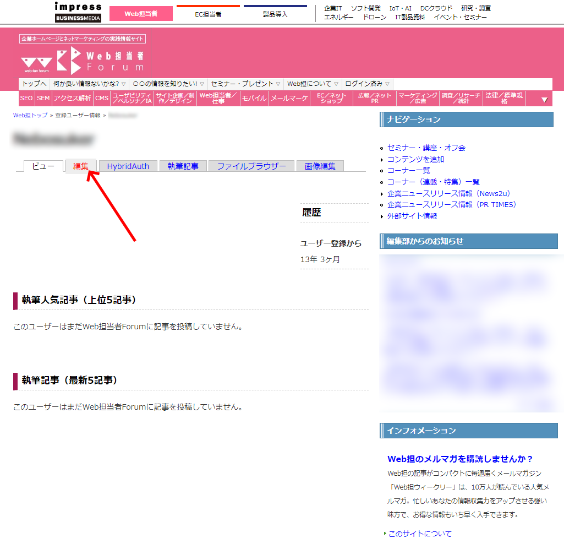Open the コーナー一覧 link
Screen dimensions: 564x538
click(x=409, y=171)
